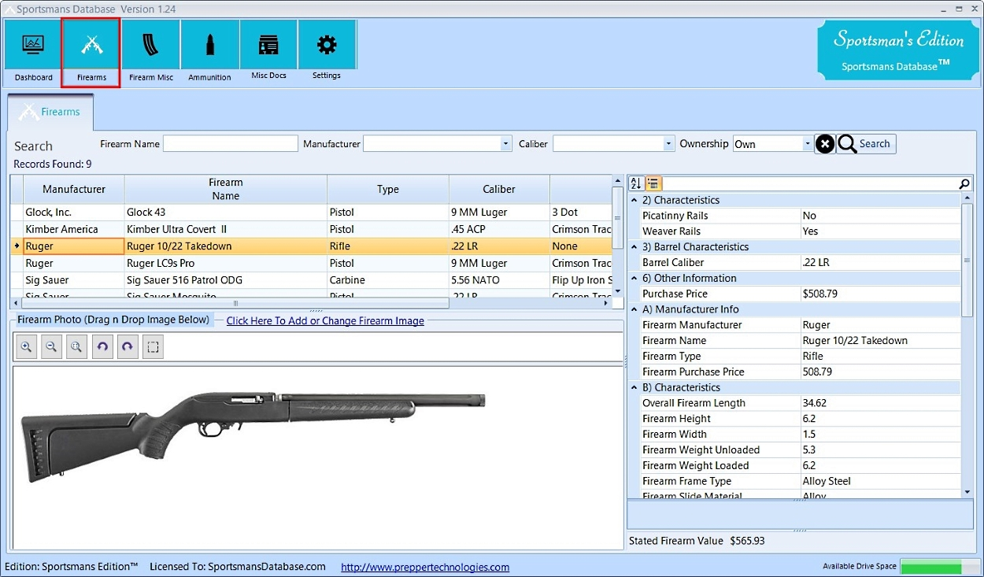Click the property grid search magnifier
The height and width of the screenshot is (577, 984).
click(x=964, y=183)
